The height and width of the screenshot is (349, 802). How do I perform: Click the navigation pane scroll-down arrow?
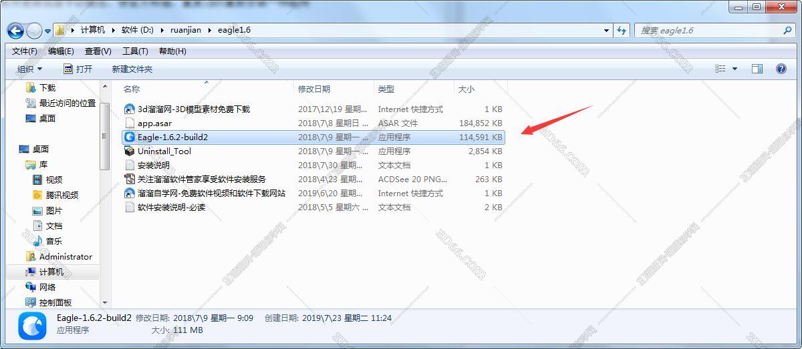pyautogui.click(x=105, y=303)
